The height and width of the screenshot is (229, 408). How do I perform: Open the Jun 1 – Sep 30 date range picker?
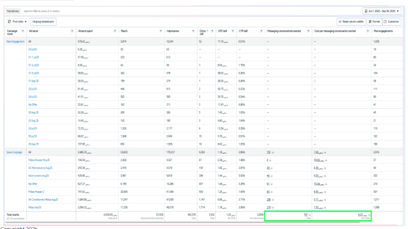383,11
